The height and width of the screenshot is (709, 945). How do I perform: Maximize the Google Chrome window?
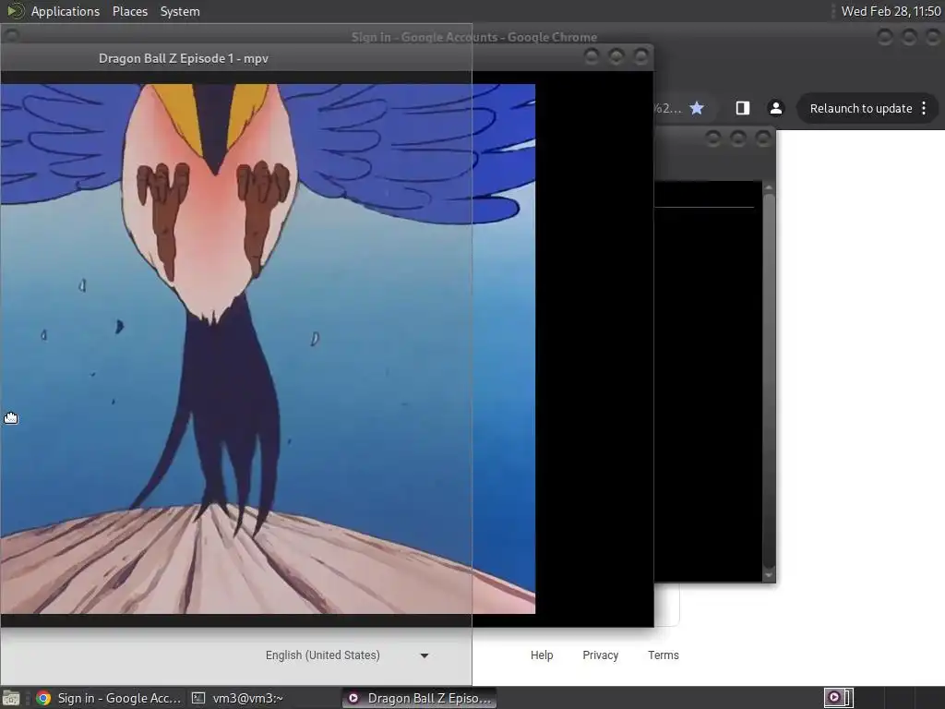[x=909, y=37]
